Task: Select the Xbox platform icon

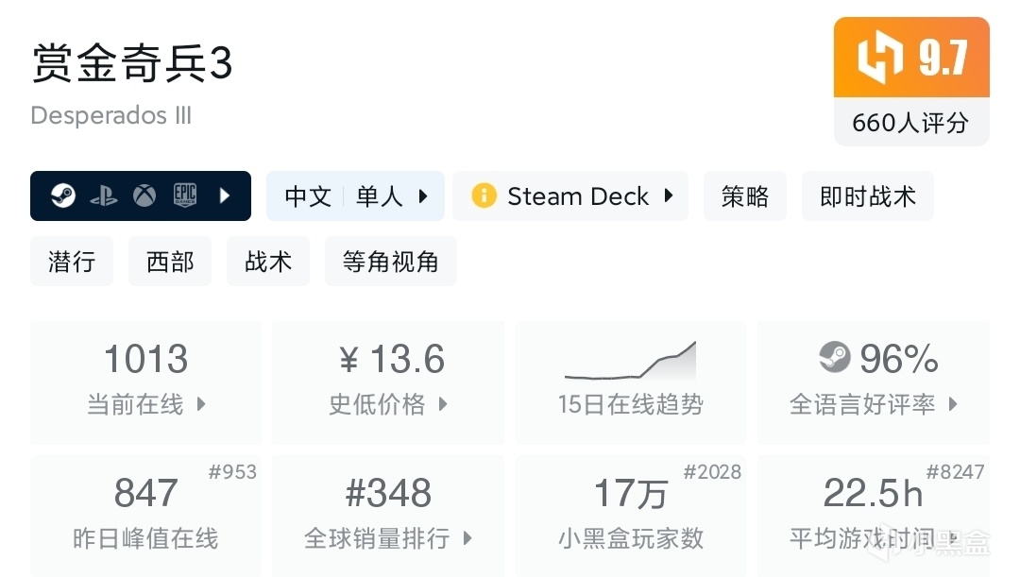Action: click(144, 195)
